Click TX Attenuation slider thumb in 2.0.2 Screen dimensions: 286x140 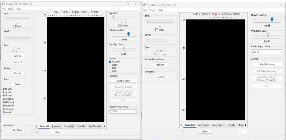coord(129,34)
